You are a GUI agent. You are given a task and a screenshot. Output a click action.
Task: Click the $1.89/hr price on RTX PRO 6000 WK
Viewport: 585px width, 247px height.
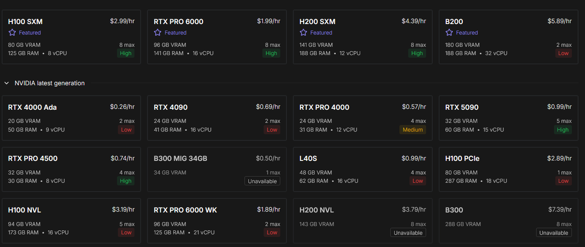click(268, 209)
